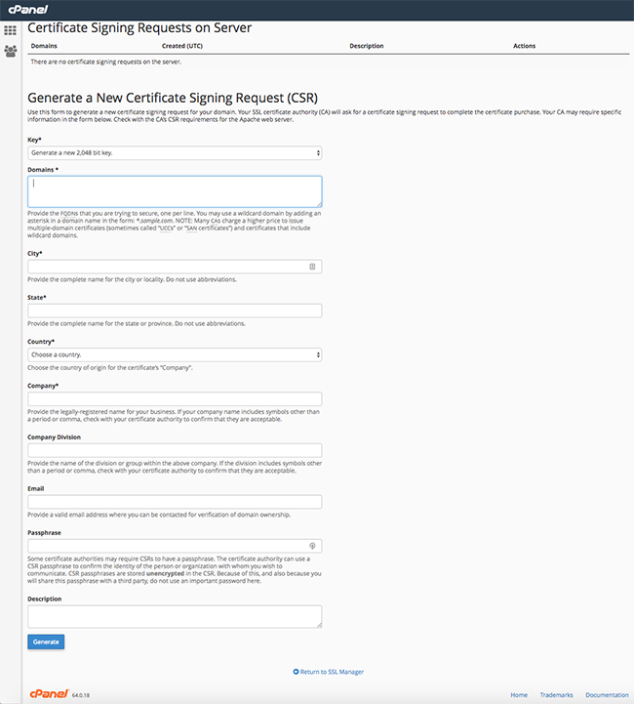The image size is (634, 704).
Task: Expand the Country dropdown list
Action: [175, 354]
